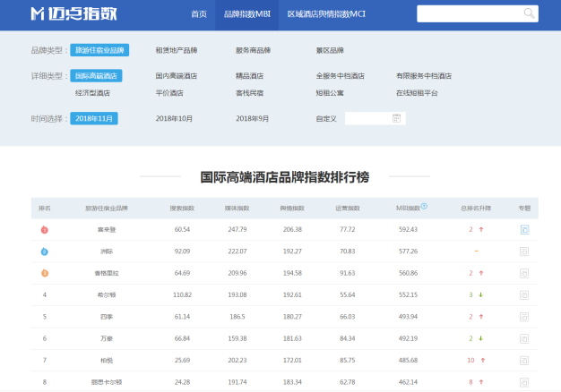Image resolution: width=561 pixels, height=392 pixels.
Task: Click the 迈点指数 logo
Action: pyautogui.click(x=73, y=14)
